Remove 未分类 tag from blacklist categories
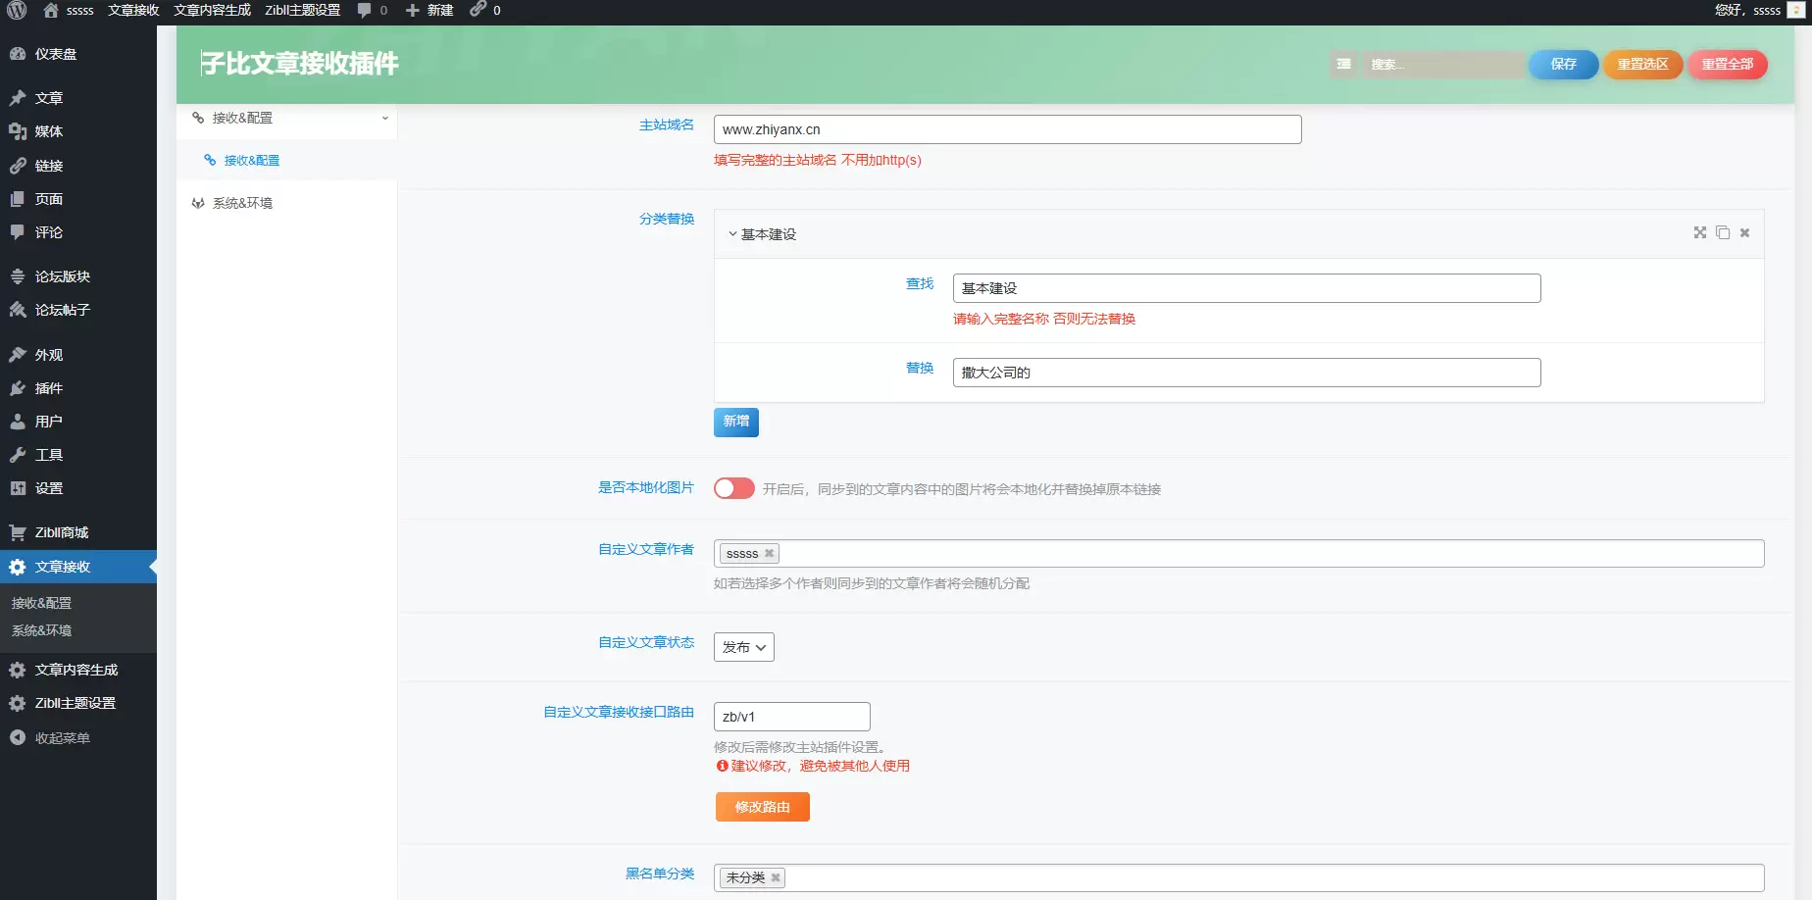Screen dimensions: 1812x900 [x=776, y=877]
